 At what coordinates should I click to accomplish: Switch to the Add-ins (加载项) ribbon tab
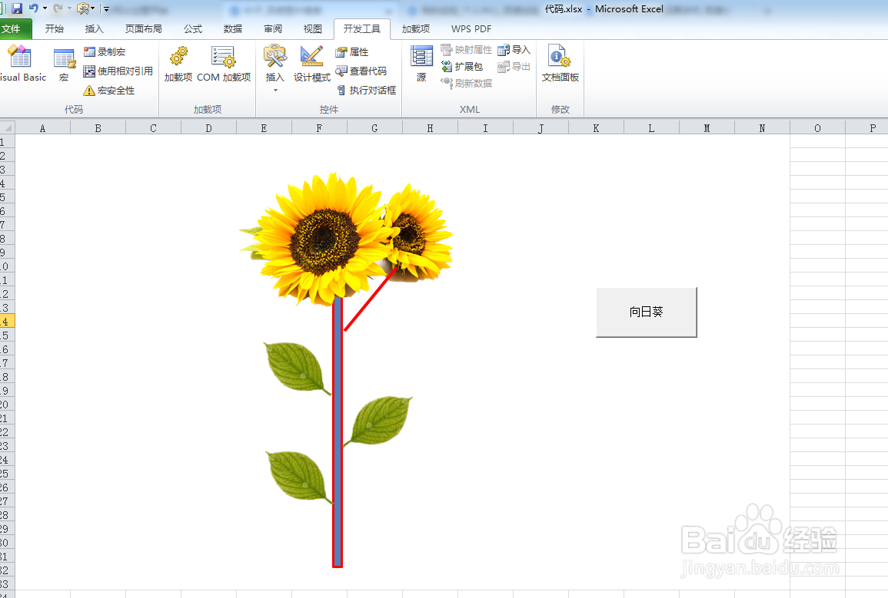pos(416,29)
